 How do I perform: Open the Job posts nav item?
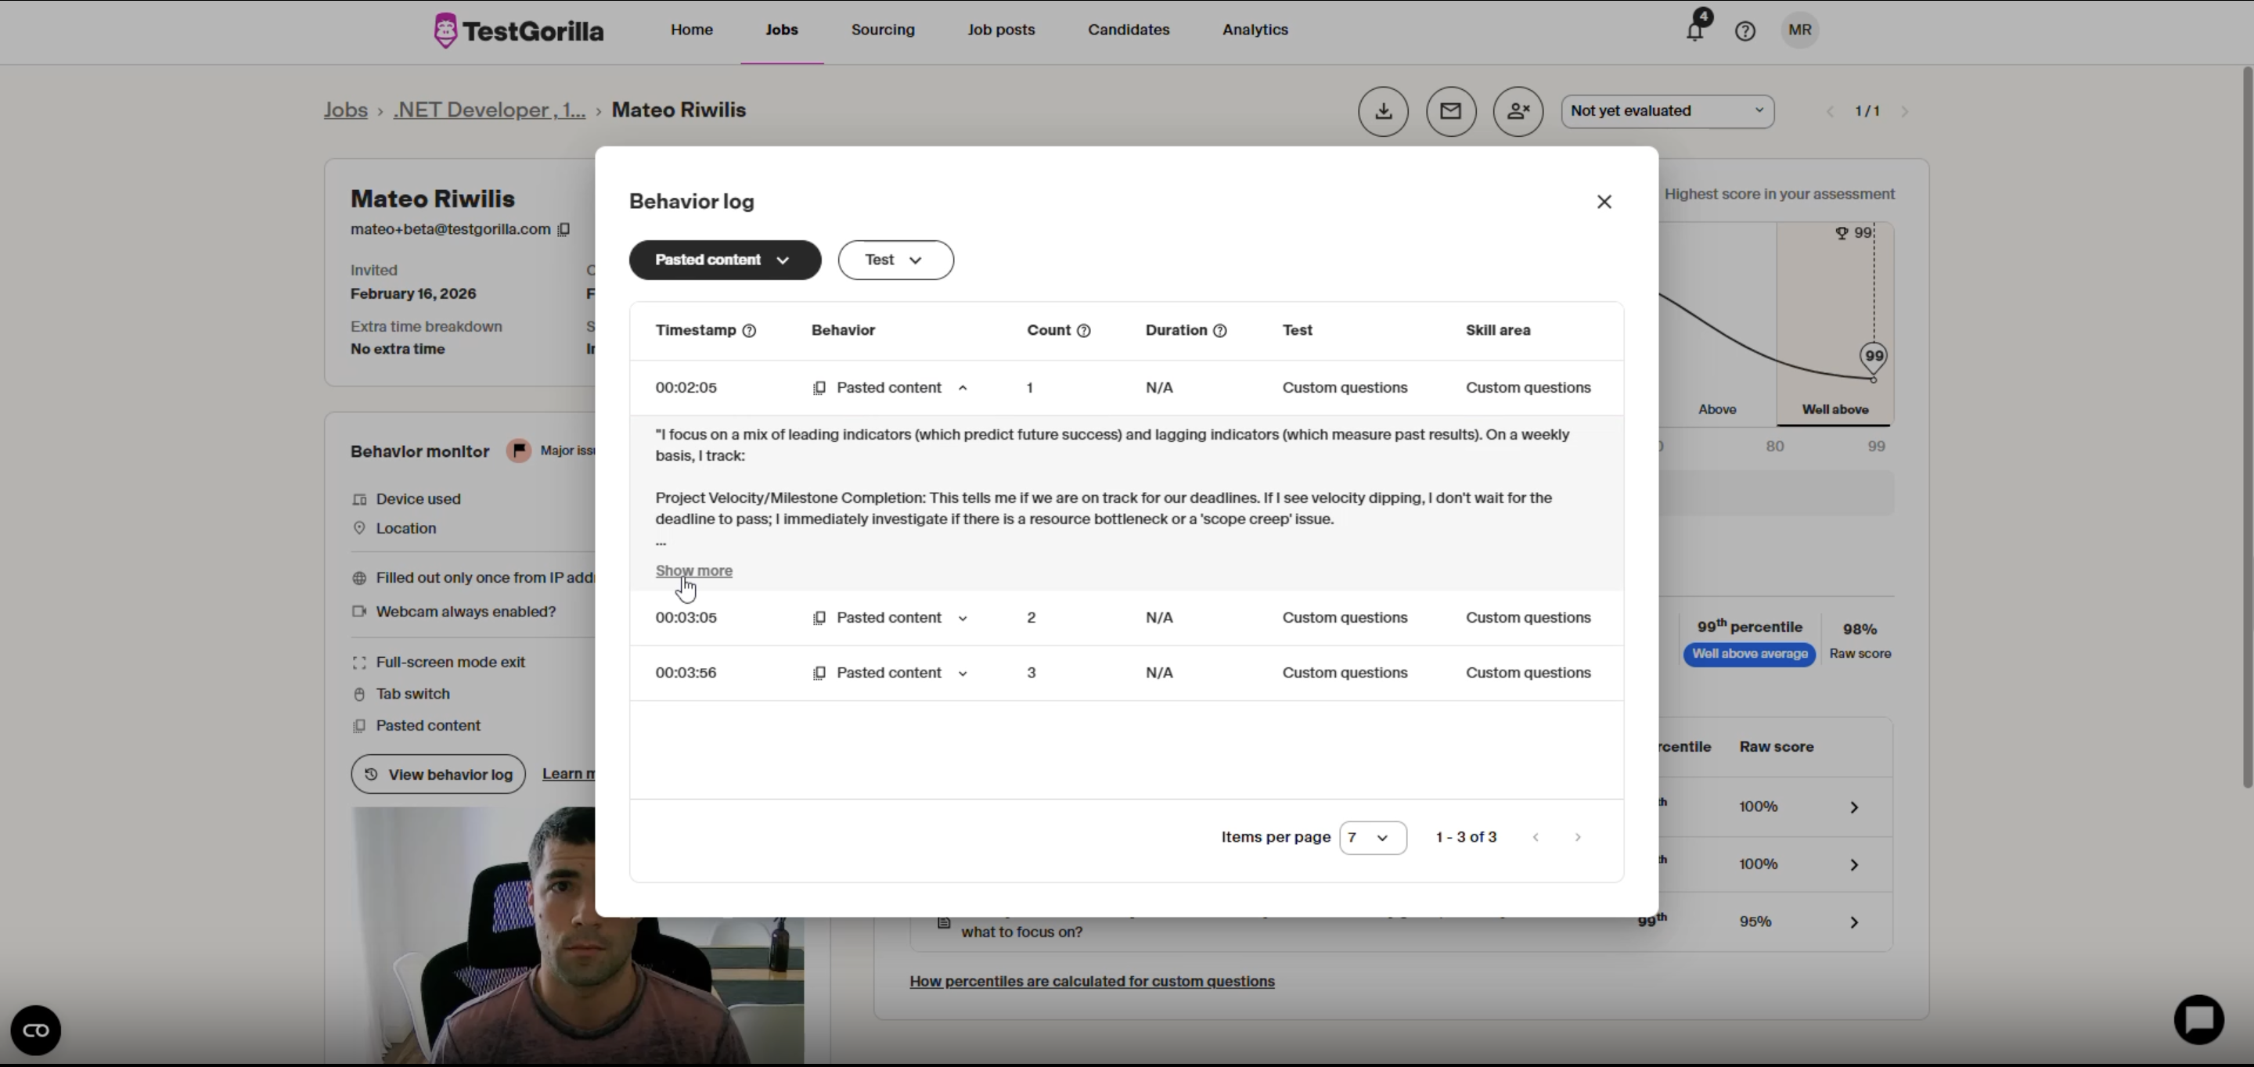click(x=1001, y=30)
